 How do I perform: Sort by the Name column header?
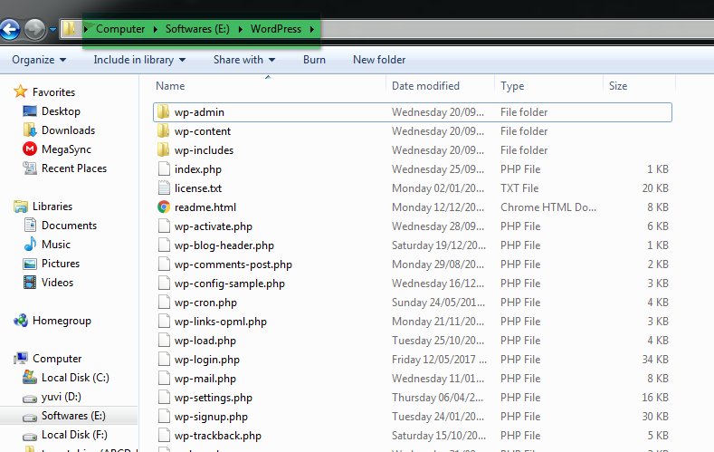click(x=170, y=86)
